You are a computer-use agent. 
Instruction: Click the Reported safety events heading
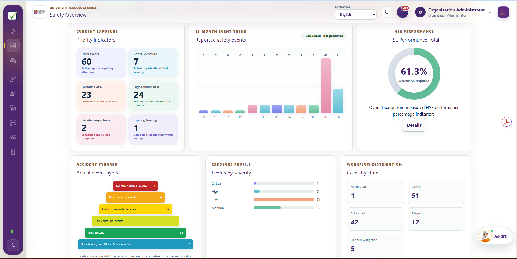pos(221,40)
